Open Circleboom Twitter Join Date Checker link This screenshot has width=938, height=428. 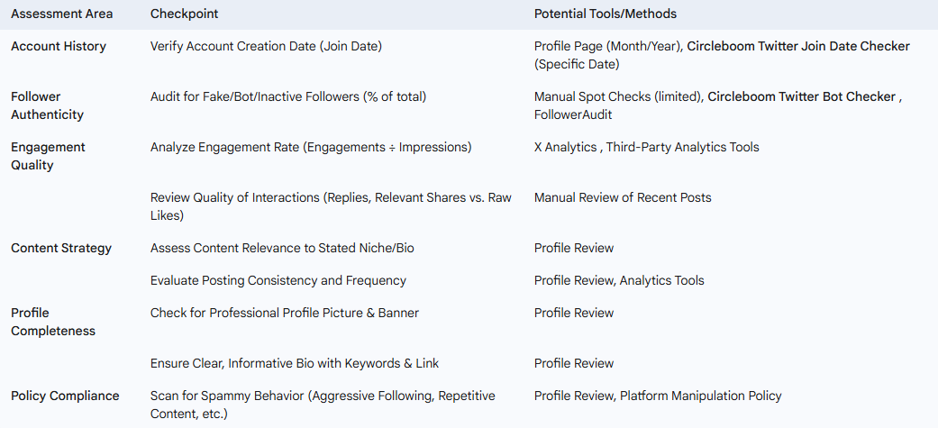point(798,46)
